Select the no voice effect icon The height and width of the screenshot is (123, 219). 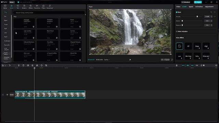click(179, 46)
